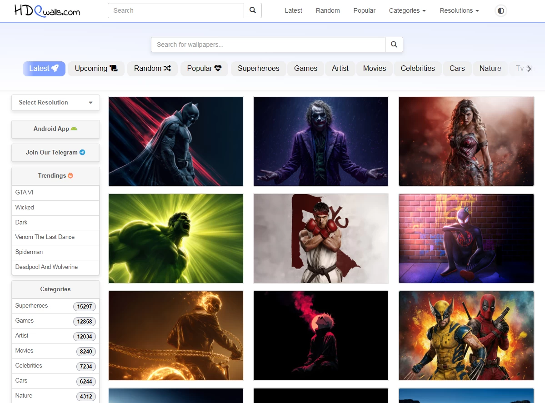Open Venom The Last Dance trending link

coord(45,237)
